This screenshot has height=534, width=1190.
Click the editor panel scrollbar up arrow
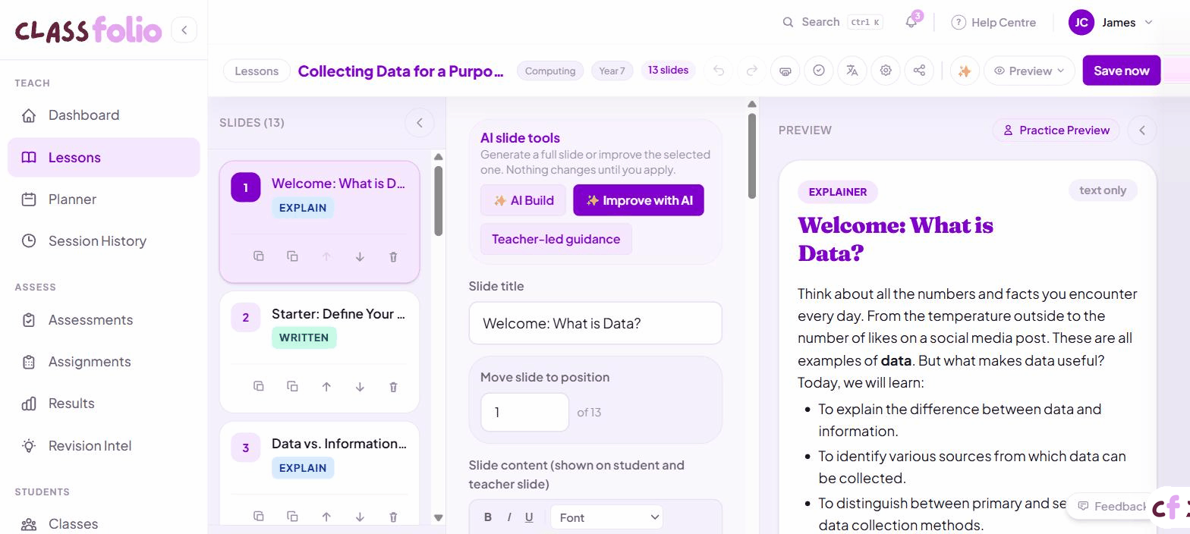[x=752, y=104]
